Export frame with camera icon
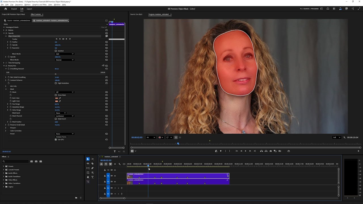This screenshot has height=204, width=363. click(x=271, y=151)
